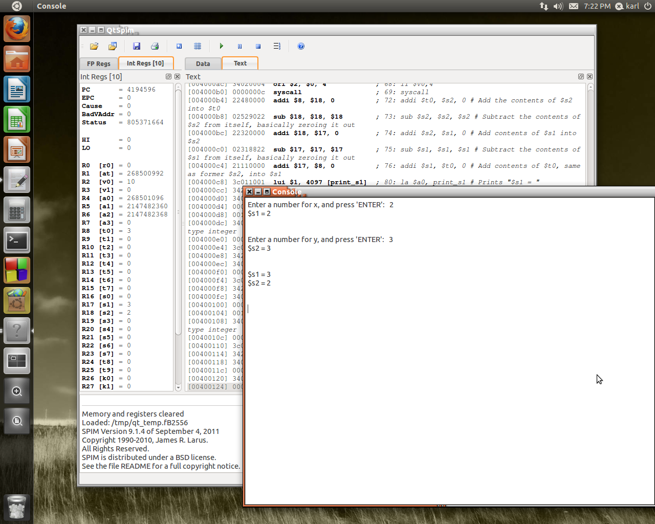
Task: Open the mail indicator menu
Action: point(574,6)
